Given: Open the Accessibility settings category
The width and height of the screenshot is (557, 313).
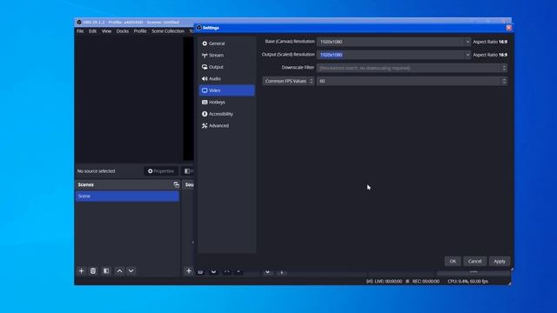Looking at the screenshot, I should click(x=226, y=114).
